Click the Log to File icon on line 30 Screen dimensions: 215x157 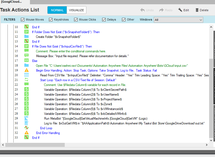(x=26, y=123)
